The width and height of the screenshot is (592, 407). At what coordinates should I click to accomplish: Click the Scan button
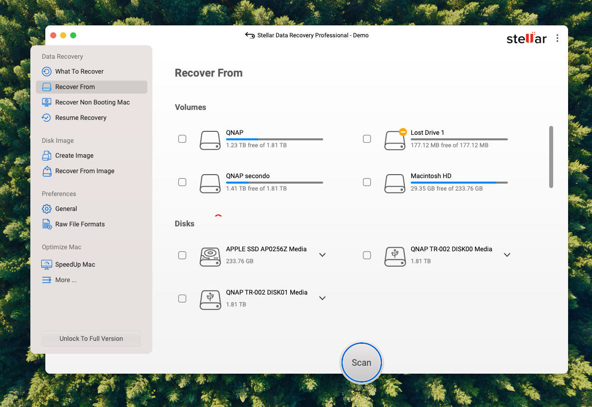click(361, 363)
